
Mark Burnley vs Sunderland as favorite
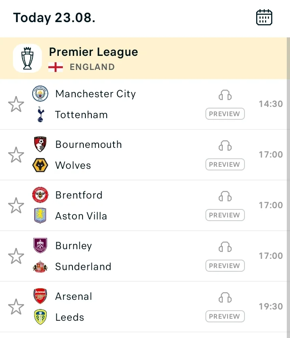pyautogui.click(x=16, y=256)
